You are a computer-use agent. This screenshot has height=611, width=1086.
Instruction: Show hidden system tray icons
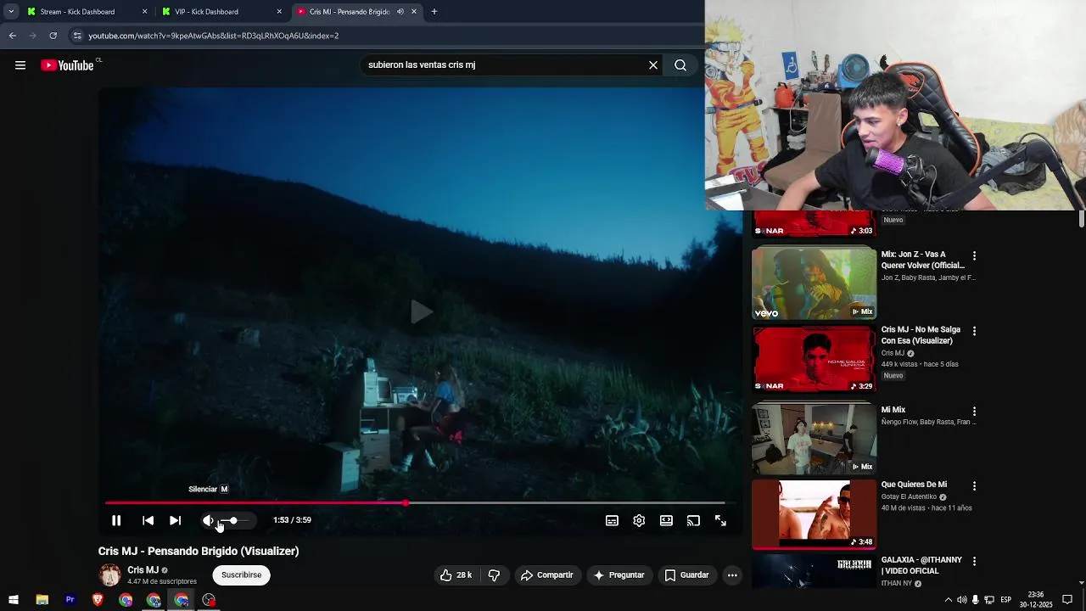(x=948, y=600)
